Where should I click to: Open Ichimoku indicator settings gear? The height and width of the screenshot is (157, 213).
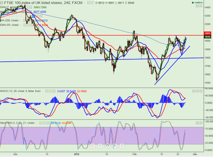point(37,16)
